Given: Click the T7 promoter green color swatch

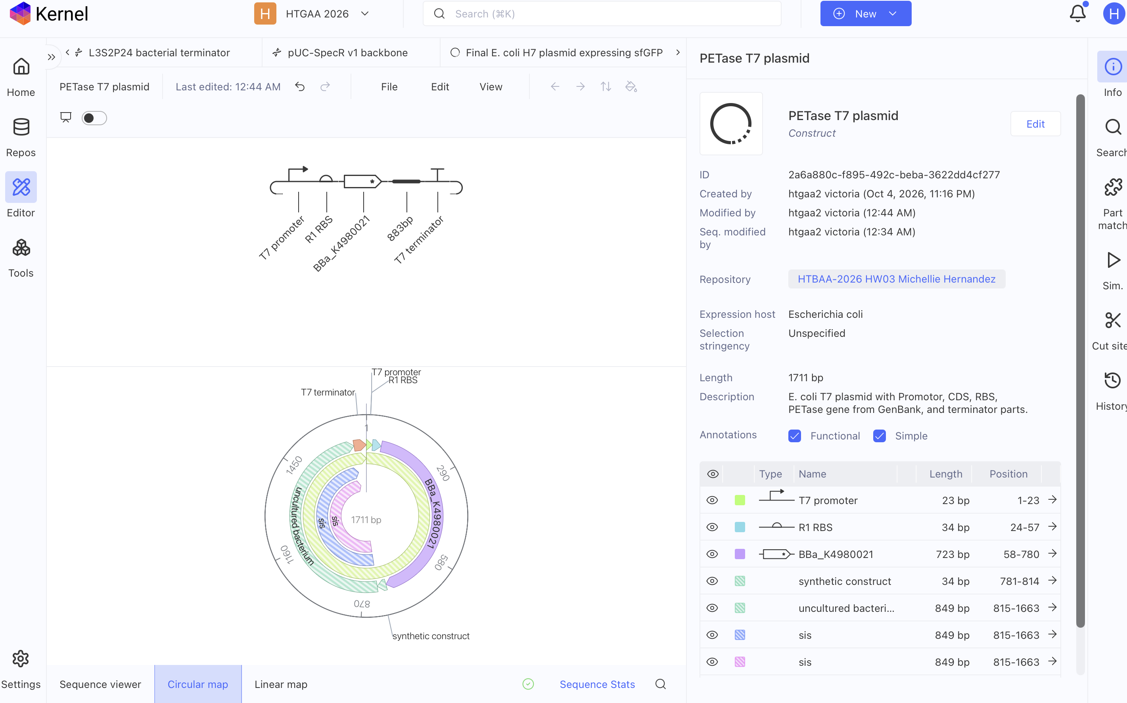Looking at the screenshot, I should coord(740,500).
